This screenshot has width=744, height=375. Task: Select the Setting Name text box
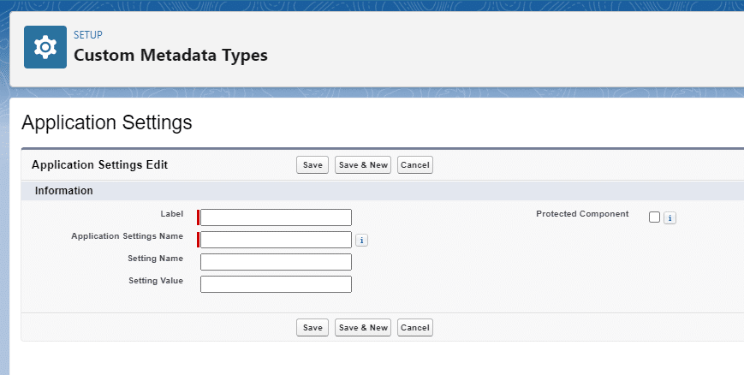[276, 262]
